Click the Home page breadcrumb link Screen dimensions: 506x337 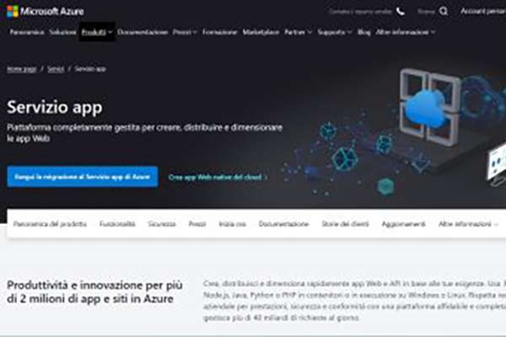point(22,69)
